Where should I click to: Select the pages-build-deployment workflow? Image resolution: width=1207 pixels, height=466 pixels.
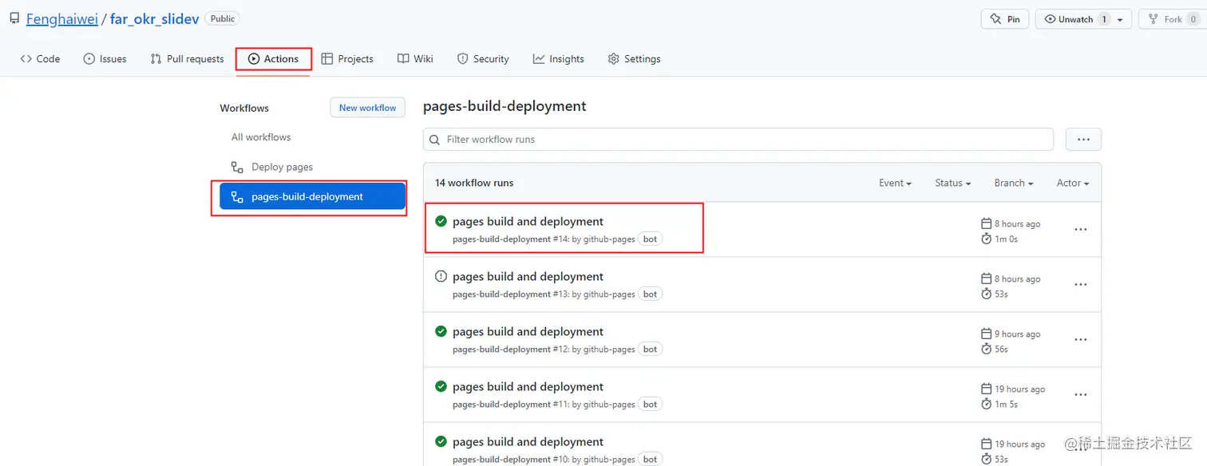click(313, 196)
